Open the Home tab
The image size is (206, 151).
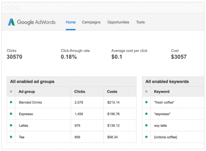point(71,22)
